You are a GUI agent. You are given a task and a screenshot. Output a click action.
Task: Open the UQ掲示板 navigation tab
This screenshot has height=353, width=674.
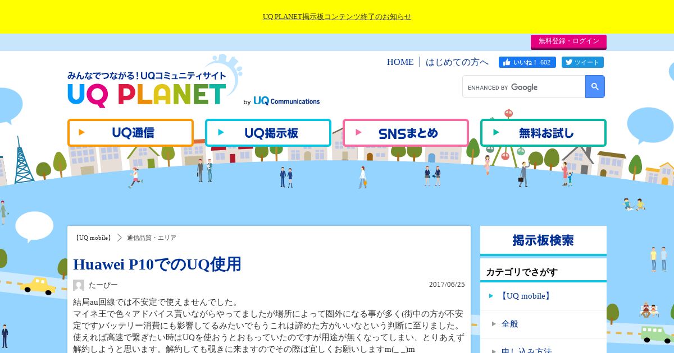pyautogui.click(x=268, y=133)
